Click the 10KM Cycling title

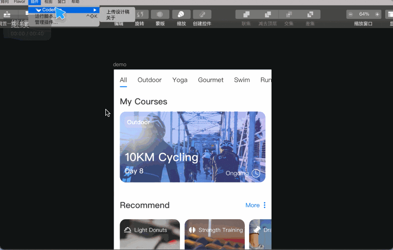click(162, 158)
